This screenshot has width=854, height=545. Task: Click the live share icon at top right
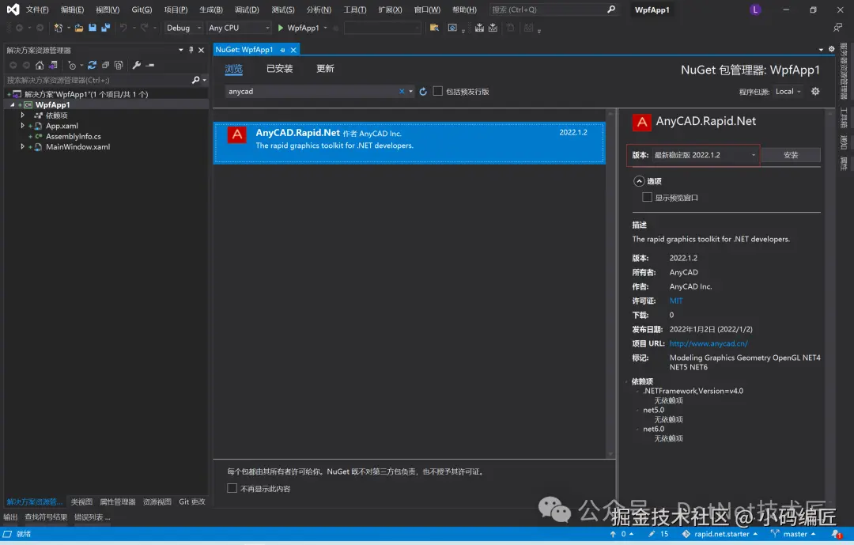click(x=837, y=28)
